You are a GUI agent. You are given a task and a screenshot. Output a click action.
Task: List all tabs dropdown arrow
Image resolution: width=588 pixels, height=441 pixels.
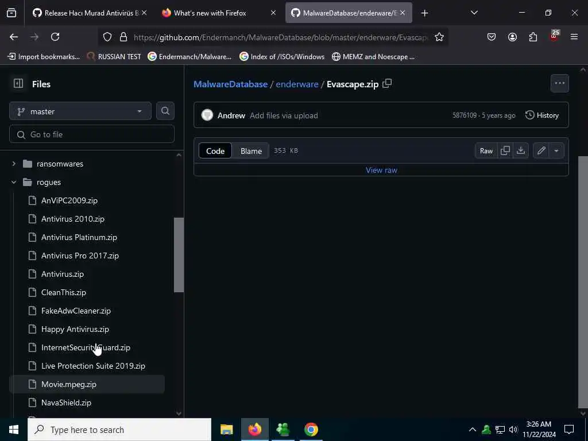pos(474,13)
